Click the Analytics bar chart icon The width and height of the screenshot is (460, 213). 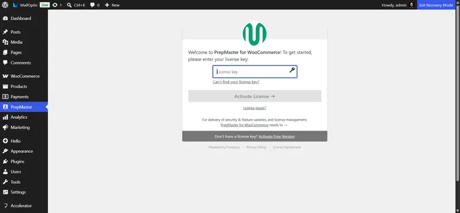coord(5,117)
